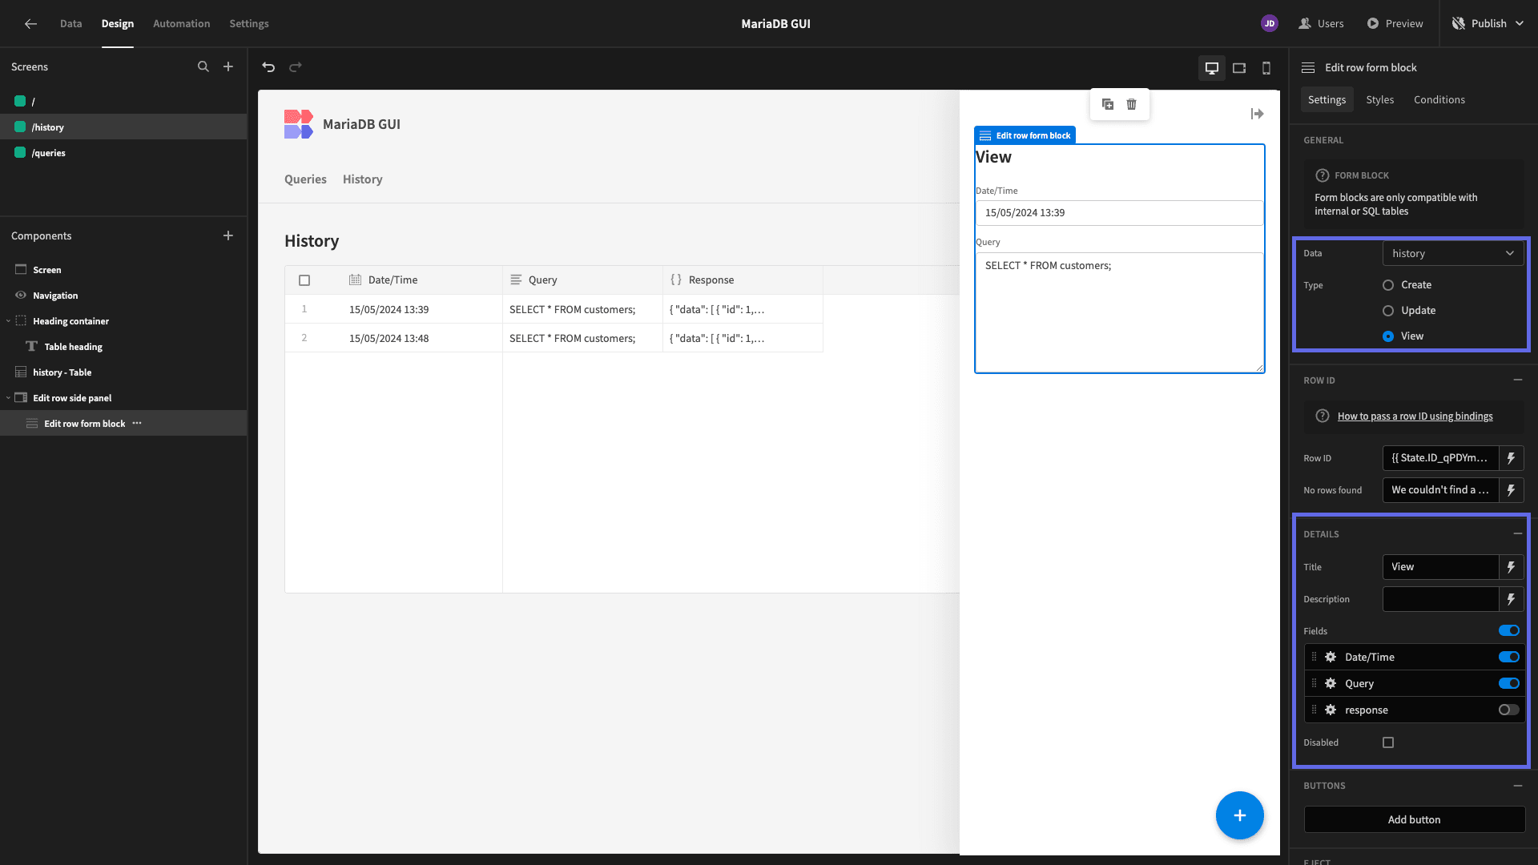Screen dimensions: 1538x865
Task: Open Edit row form block options menu
Action: click(x=137, y=423)
